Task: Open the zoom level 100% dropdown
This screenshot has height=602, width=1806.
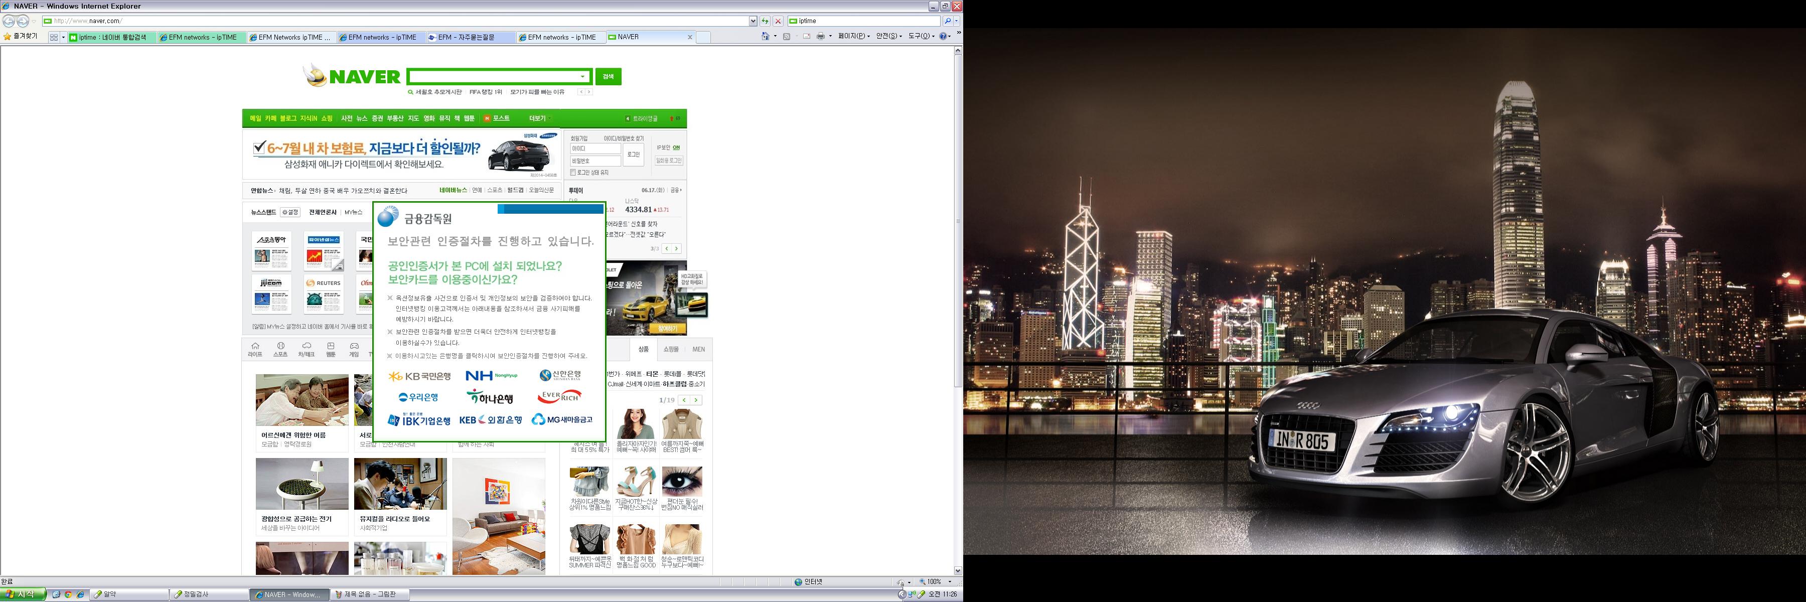Action: click(x=950, y=581)
